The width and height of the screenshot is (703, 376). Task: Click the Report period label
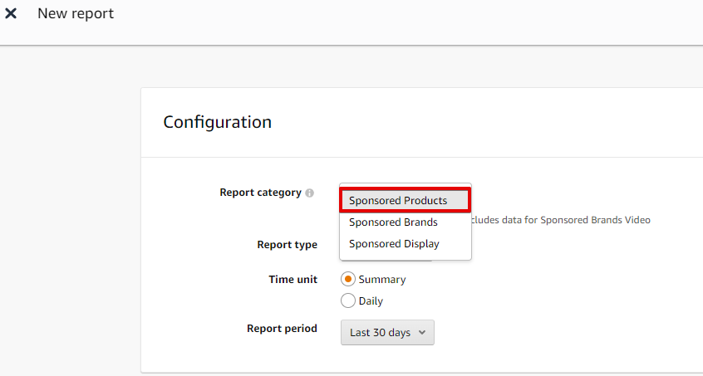point(282,329)
